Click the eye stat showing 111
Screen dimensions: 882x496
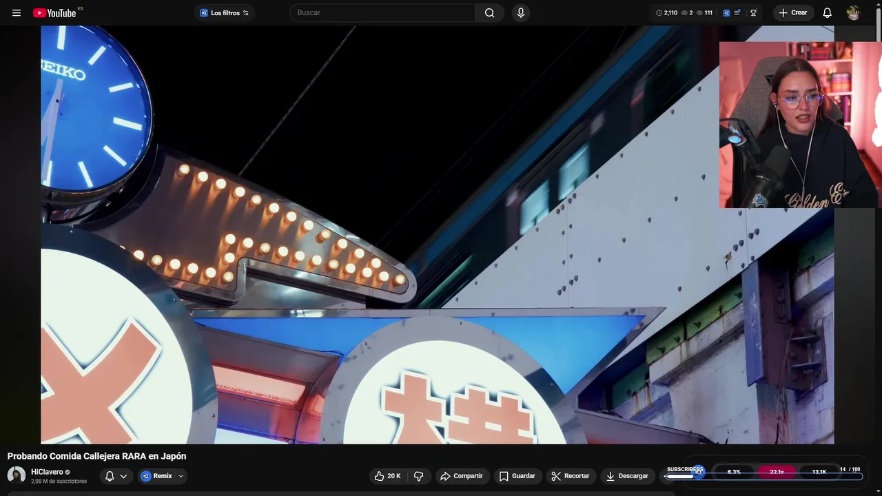704,13
